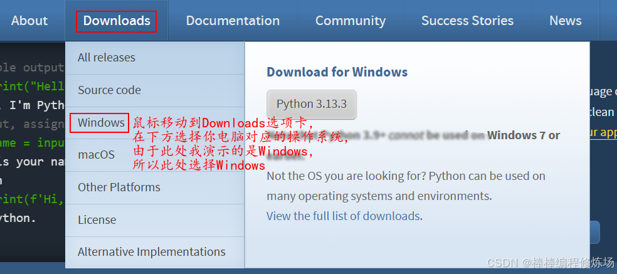Open the About menu in navigation bar

29,21
